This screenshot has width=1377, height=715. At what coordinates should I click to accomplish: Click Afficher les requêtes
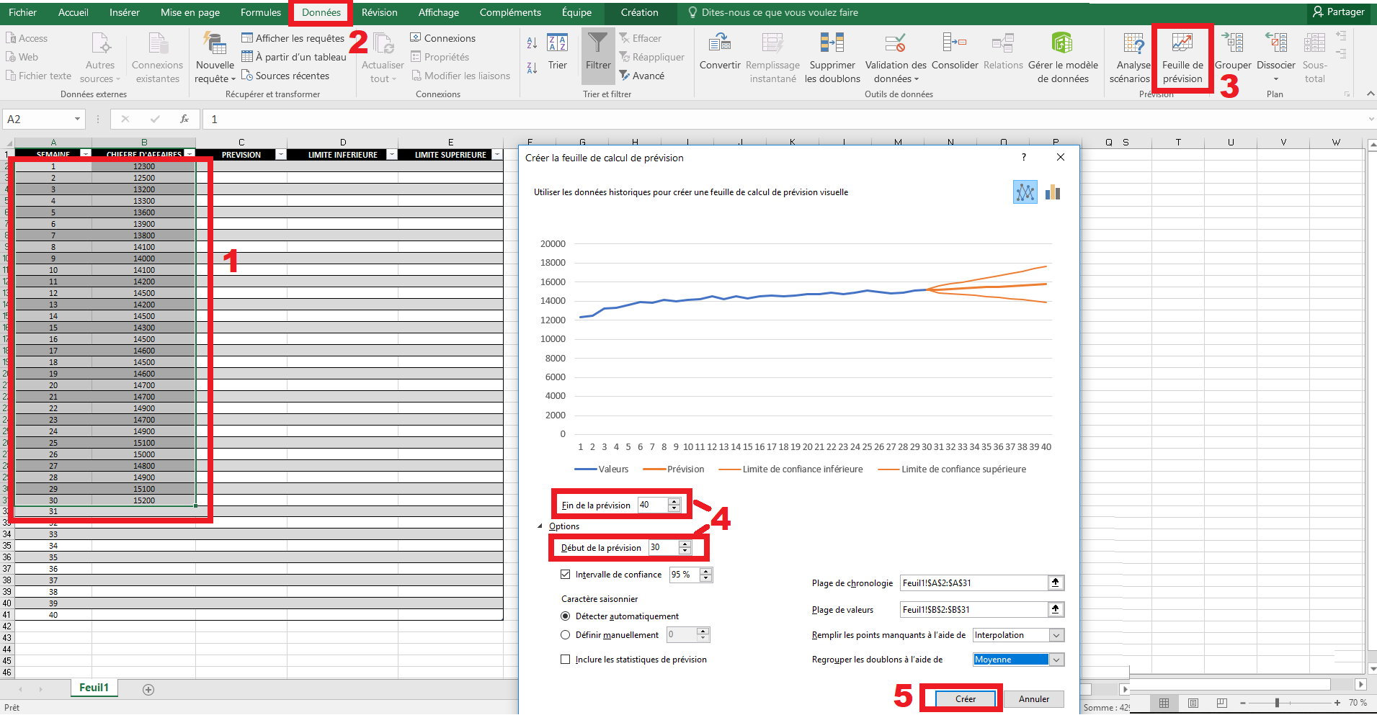pyautogui.click(x=293, y=38)
